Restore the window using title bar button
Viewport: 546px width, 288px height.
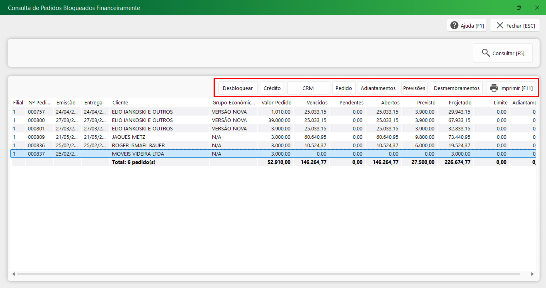519,8
